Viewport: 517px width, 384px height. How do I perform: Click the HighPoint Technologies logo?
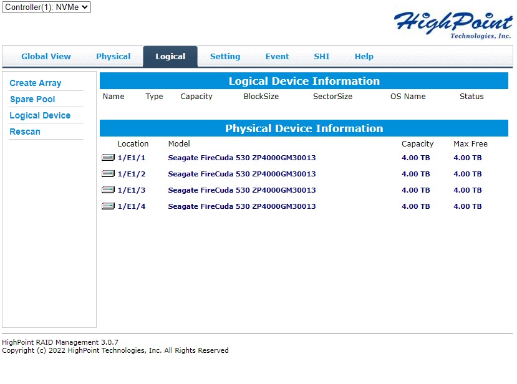tap(453, 25)
